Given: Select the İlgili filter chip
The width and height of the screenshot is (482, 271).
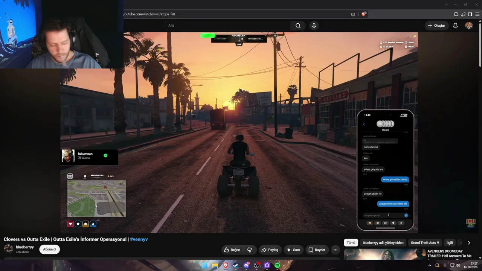Looking at the screenshot, I should (450, 243).
